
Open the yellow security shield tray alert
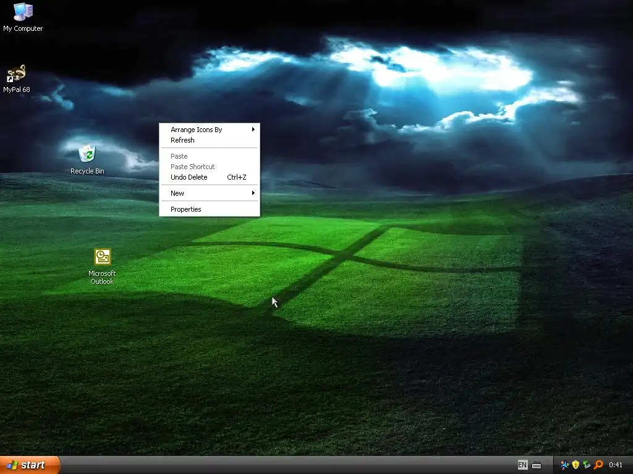pyautogui.click(x=576, y=465)
